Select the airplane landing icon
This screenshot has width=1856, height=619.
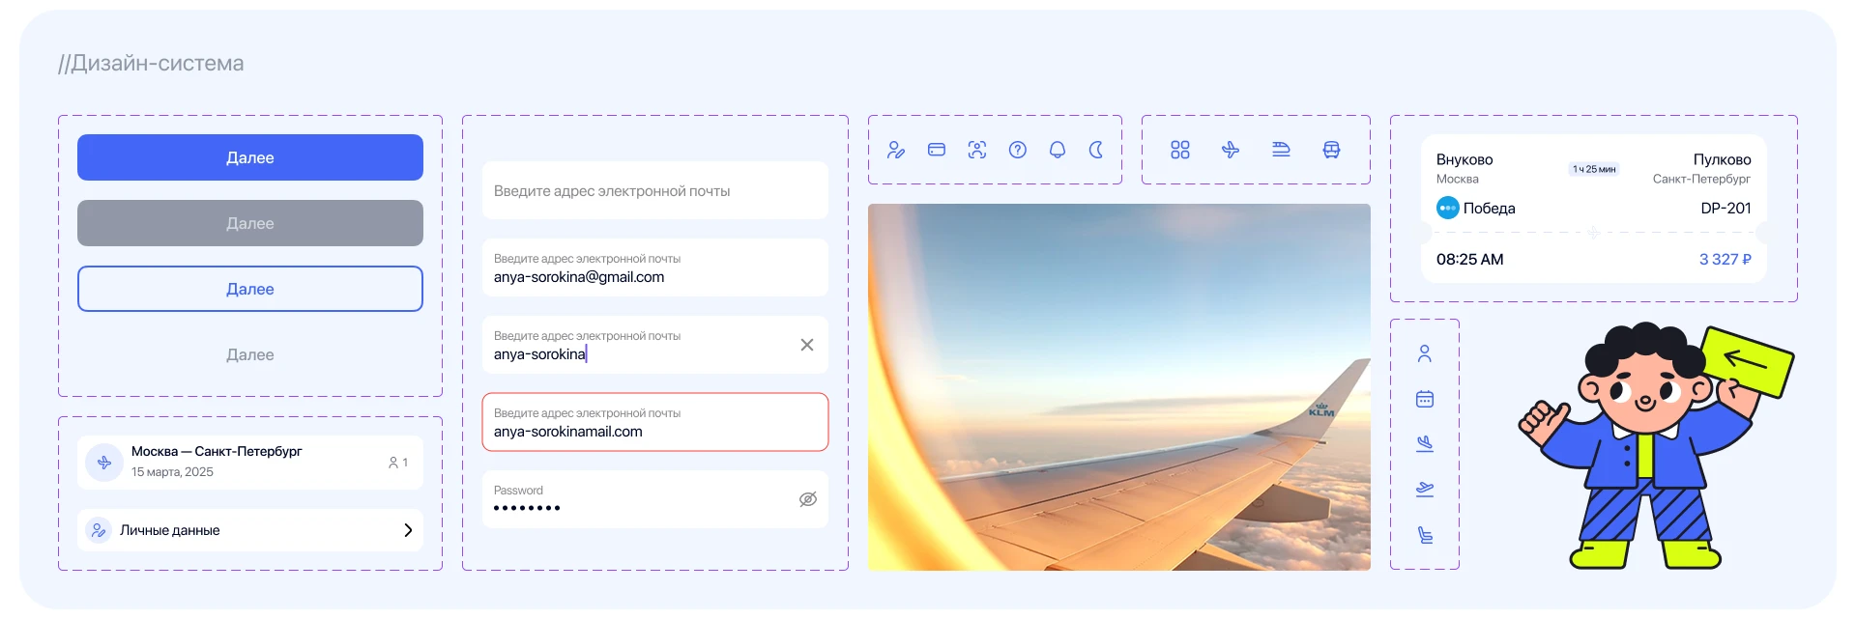point(1425,444)
